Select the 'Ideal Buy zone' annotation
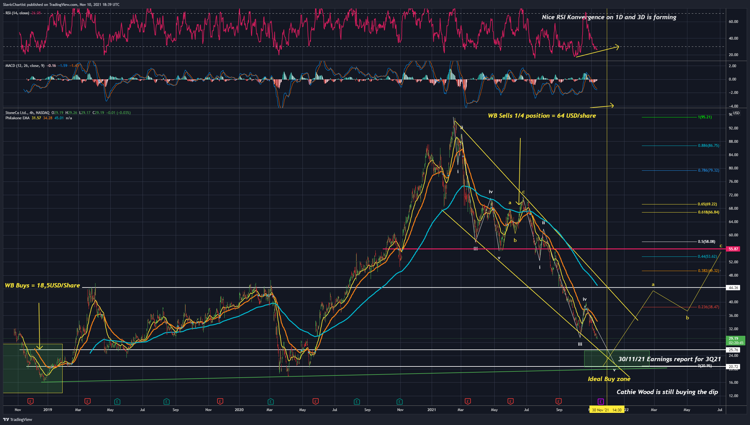 pyautogui.click(x=609, y=379)
